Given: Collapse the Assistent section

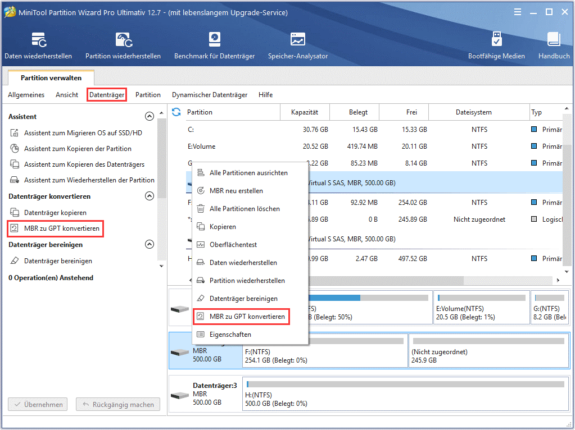Looking at the screenshot, I should (149, 117).
